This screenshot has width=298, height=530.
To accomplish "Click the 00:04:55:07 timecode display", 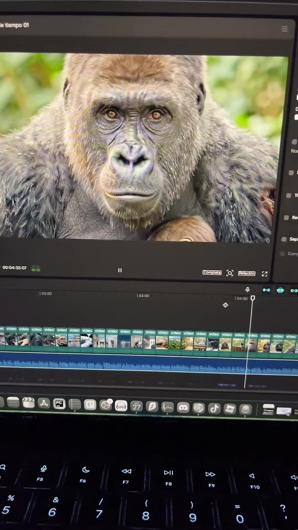I will click(15, 267).
